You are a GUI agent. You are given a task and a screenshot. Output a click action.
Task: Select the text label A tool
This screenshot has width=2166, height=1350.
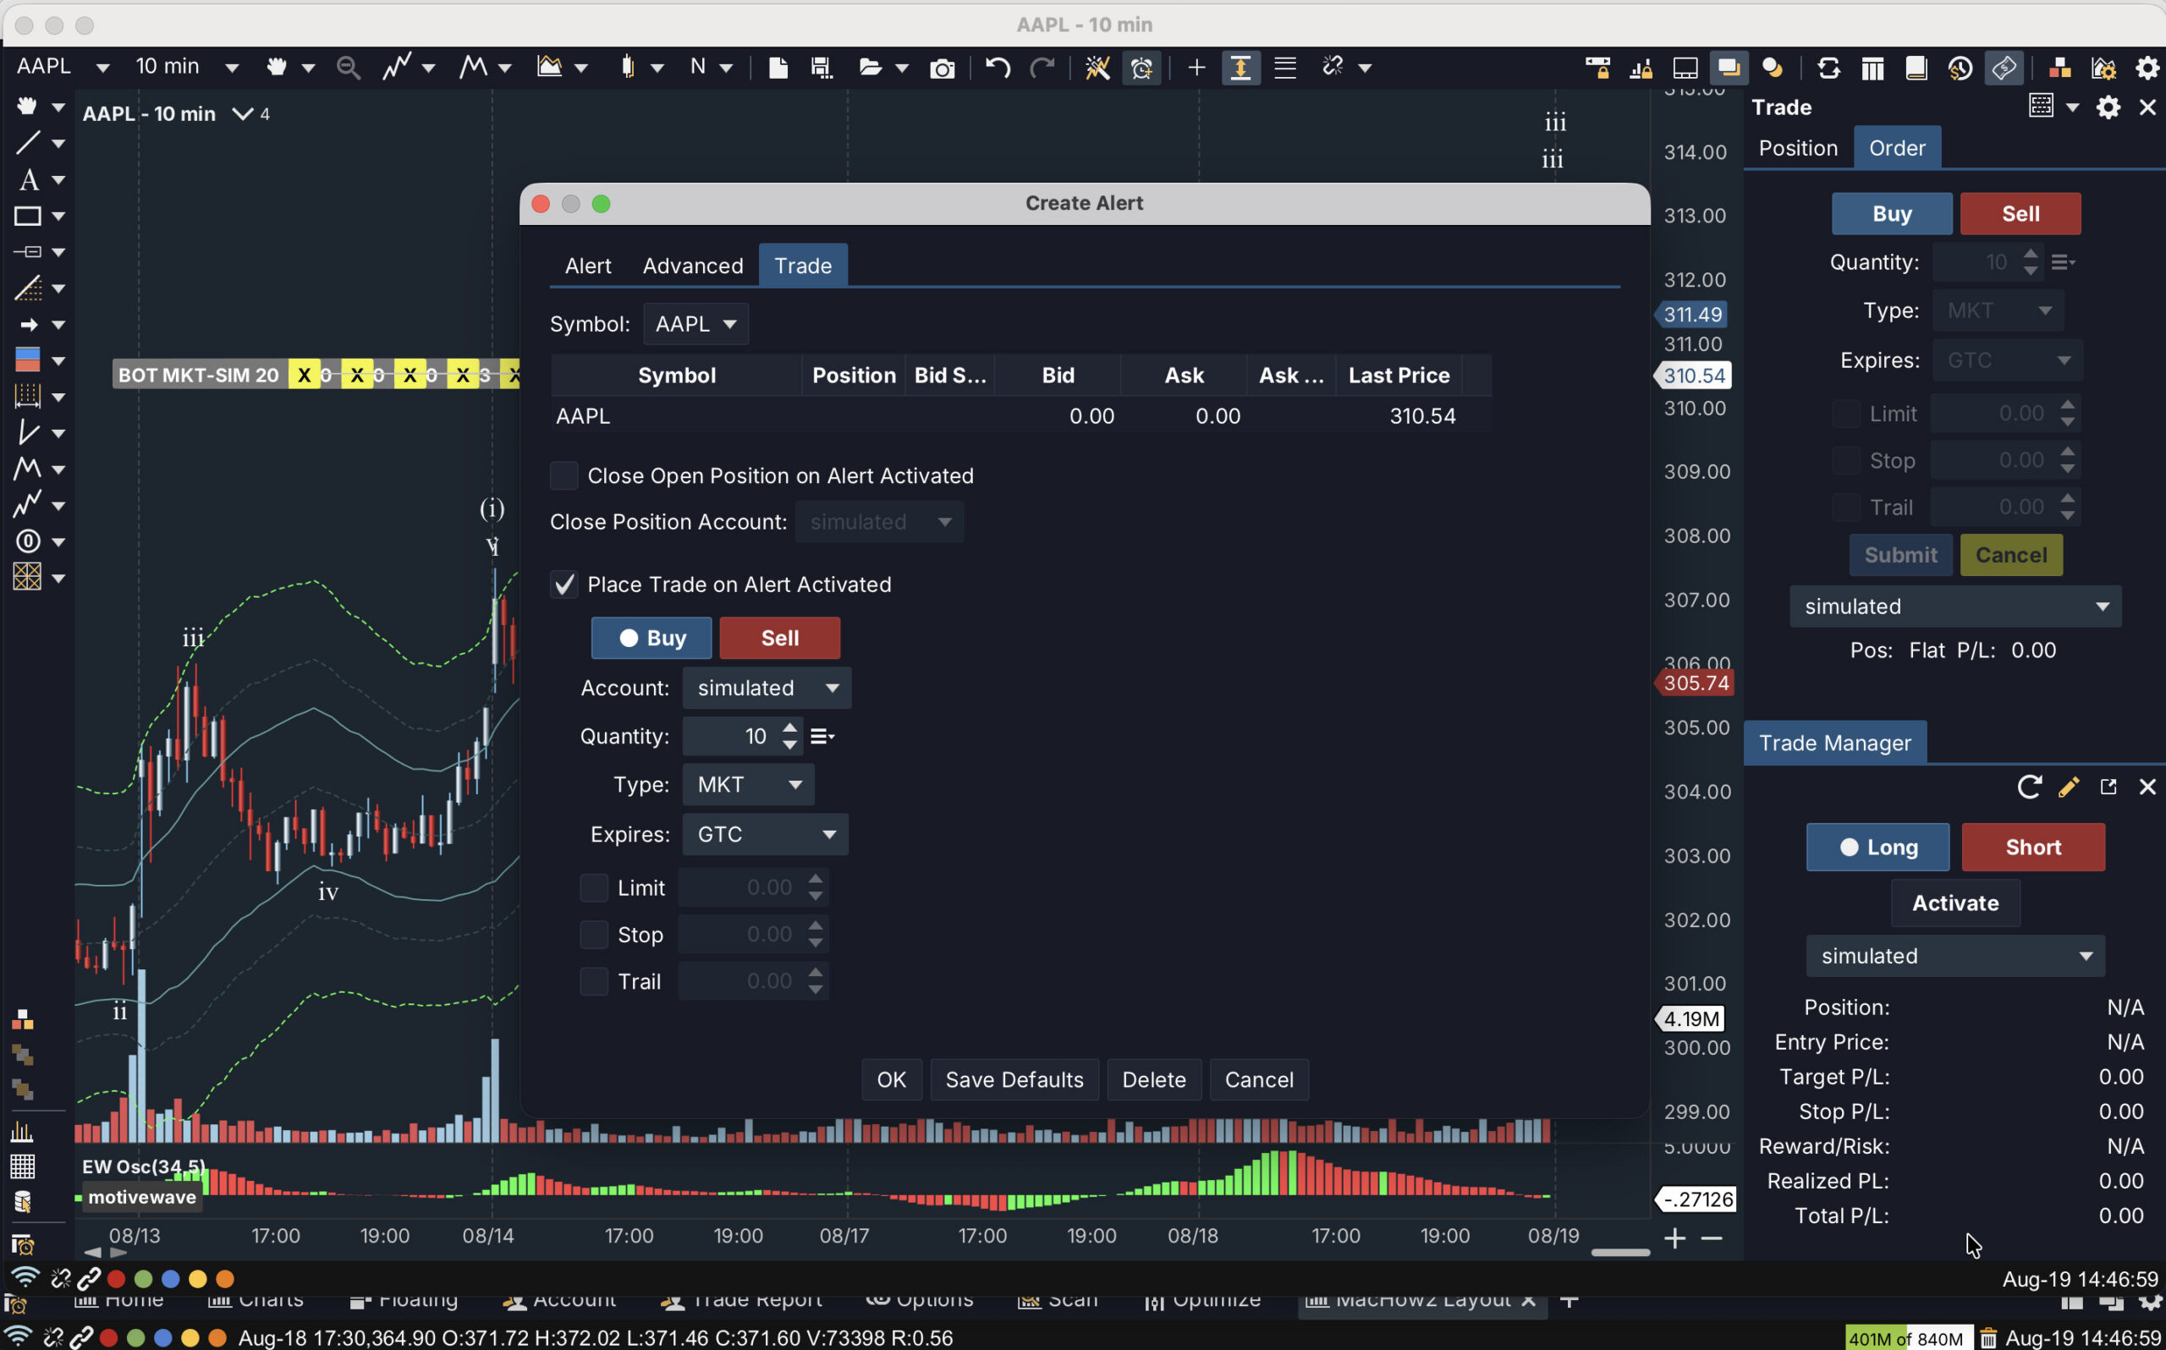28,179
